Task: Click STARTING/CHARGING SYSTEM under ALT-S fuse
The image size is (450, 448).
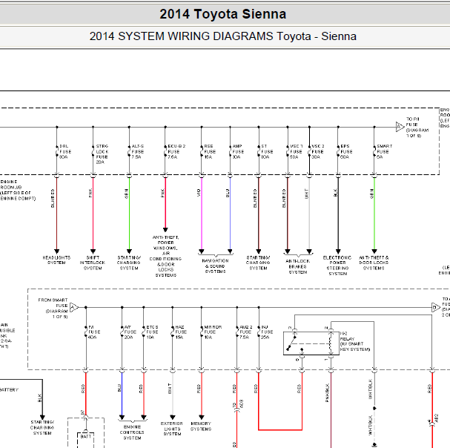Action: click(x=128, y=263)
